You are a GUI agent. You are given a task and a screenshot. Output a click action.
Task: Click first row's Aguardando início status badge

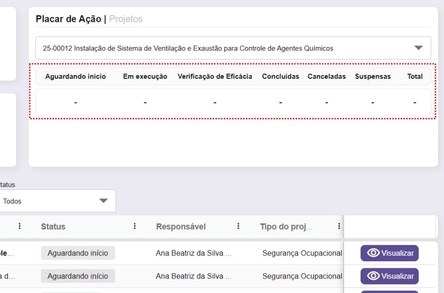(x=78, y=253)
